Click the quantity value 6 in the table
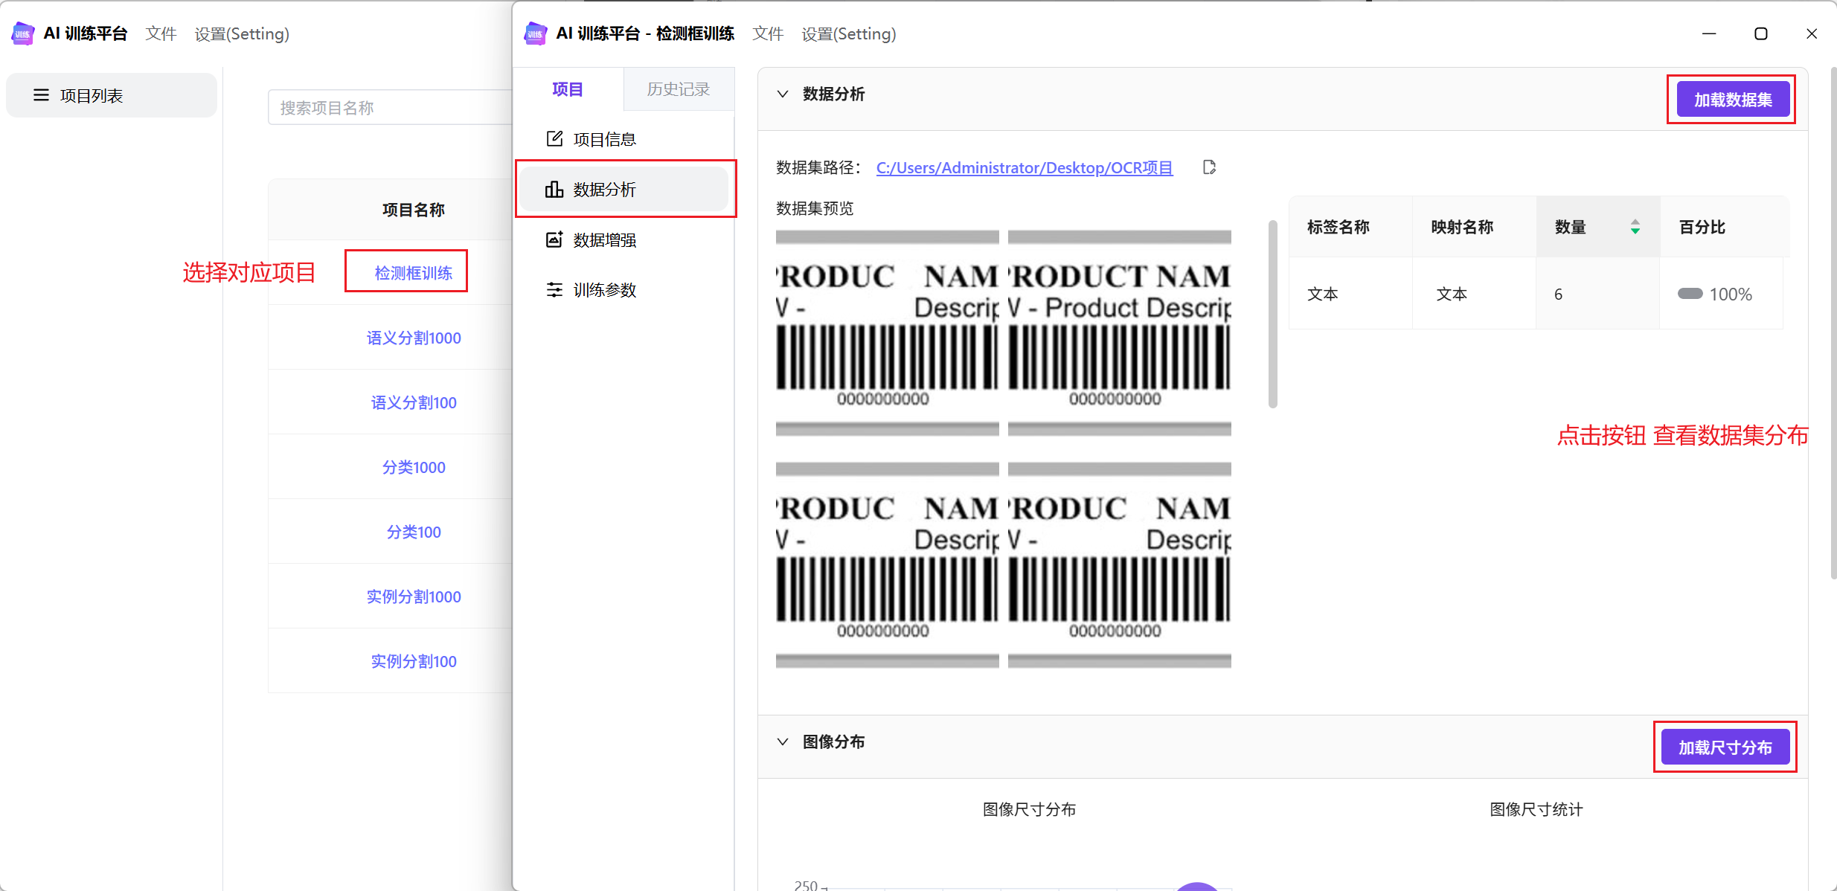Image resolution: width=1837 pixels, height=891 pixels. (1558, 294)
